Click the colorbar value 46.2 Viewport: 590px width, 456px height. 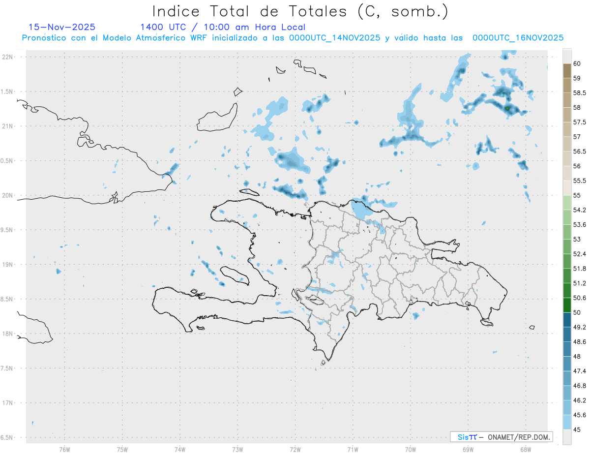click(580, 400)
